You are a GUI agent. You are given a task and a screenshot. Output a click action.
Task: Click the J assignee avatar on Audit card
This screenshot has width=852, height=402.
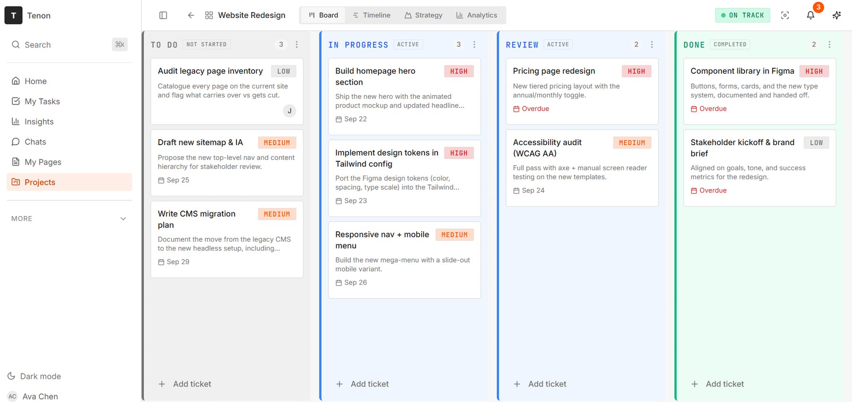point(289,111)
